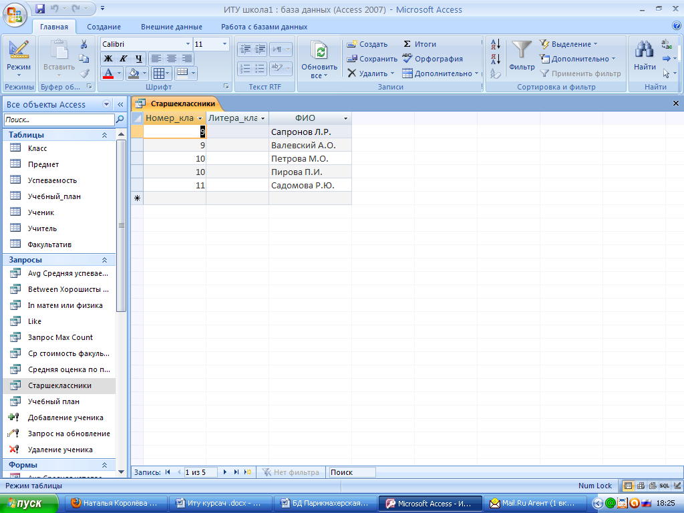Open Дополнительно in Записи group
This screenshot has height=513, width=684.
[x=440, y=73]
